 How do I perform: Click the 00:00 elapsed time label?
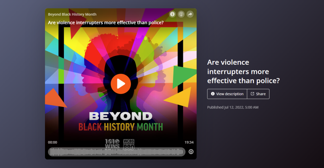[53, 142]
